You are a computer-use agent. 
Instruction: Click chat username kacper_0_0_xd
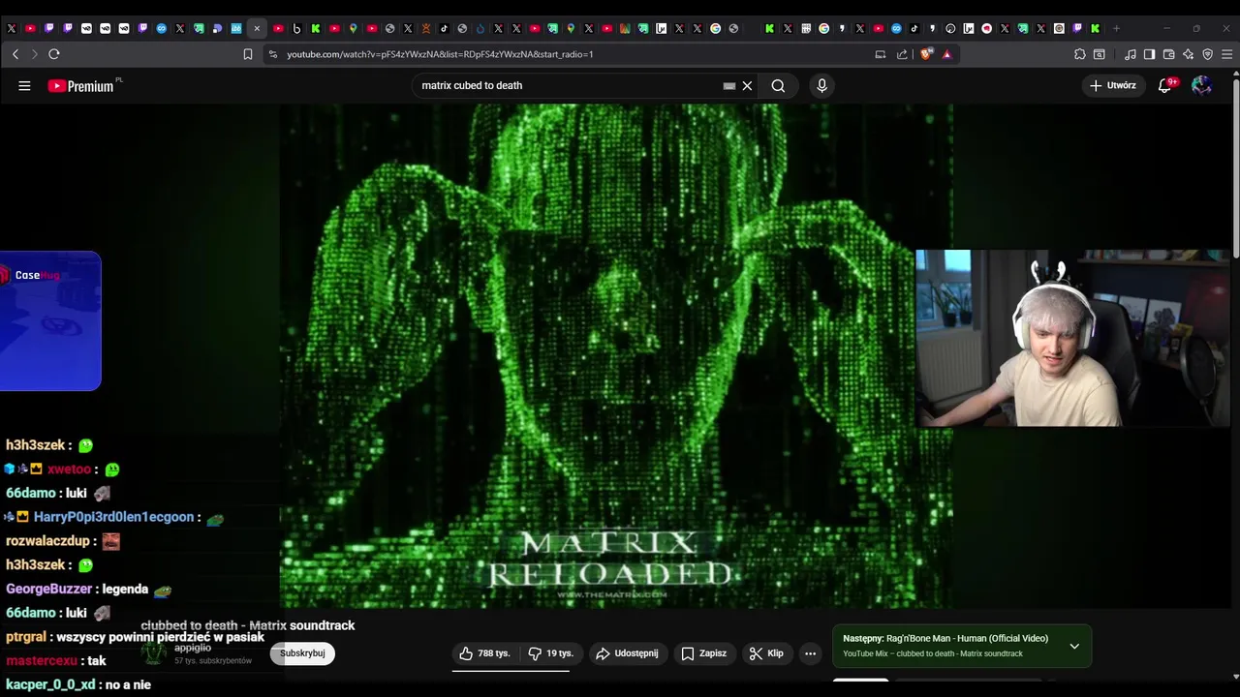tap(50, 684)
